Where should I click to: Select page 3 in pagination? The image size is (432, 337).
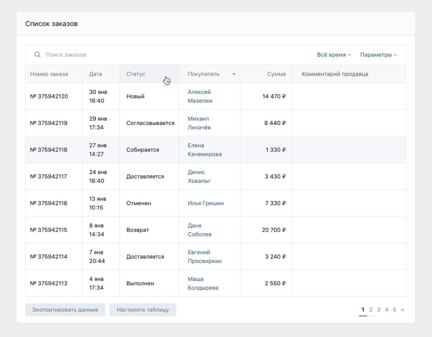[379, 310]
